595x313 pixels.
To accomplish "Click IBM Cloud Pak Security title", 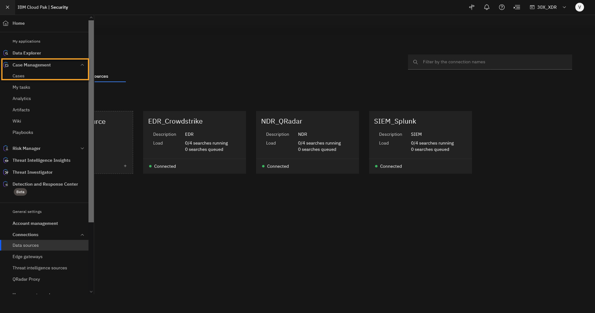I will pos(43,7).
